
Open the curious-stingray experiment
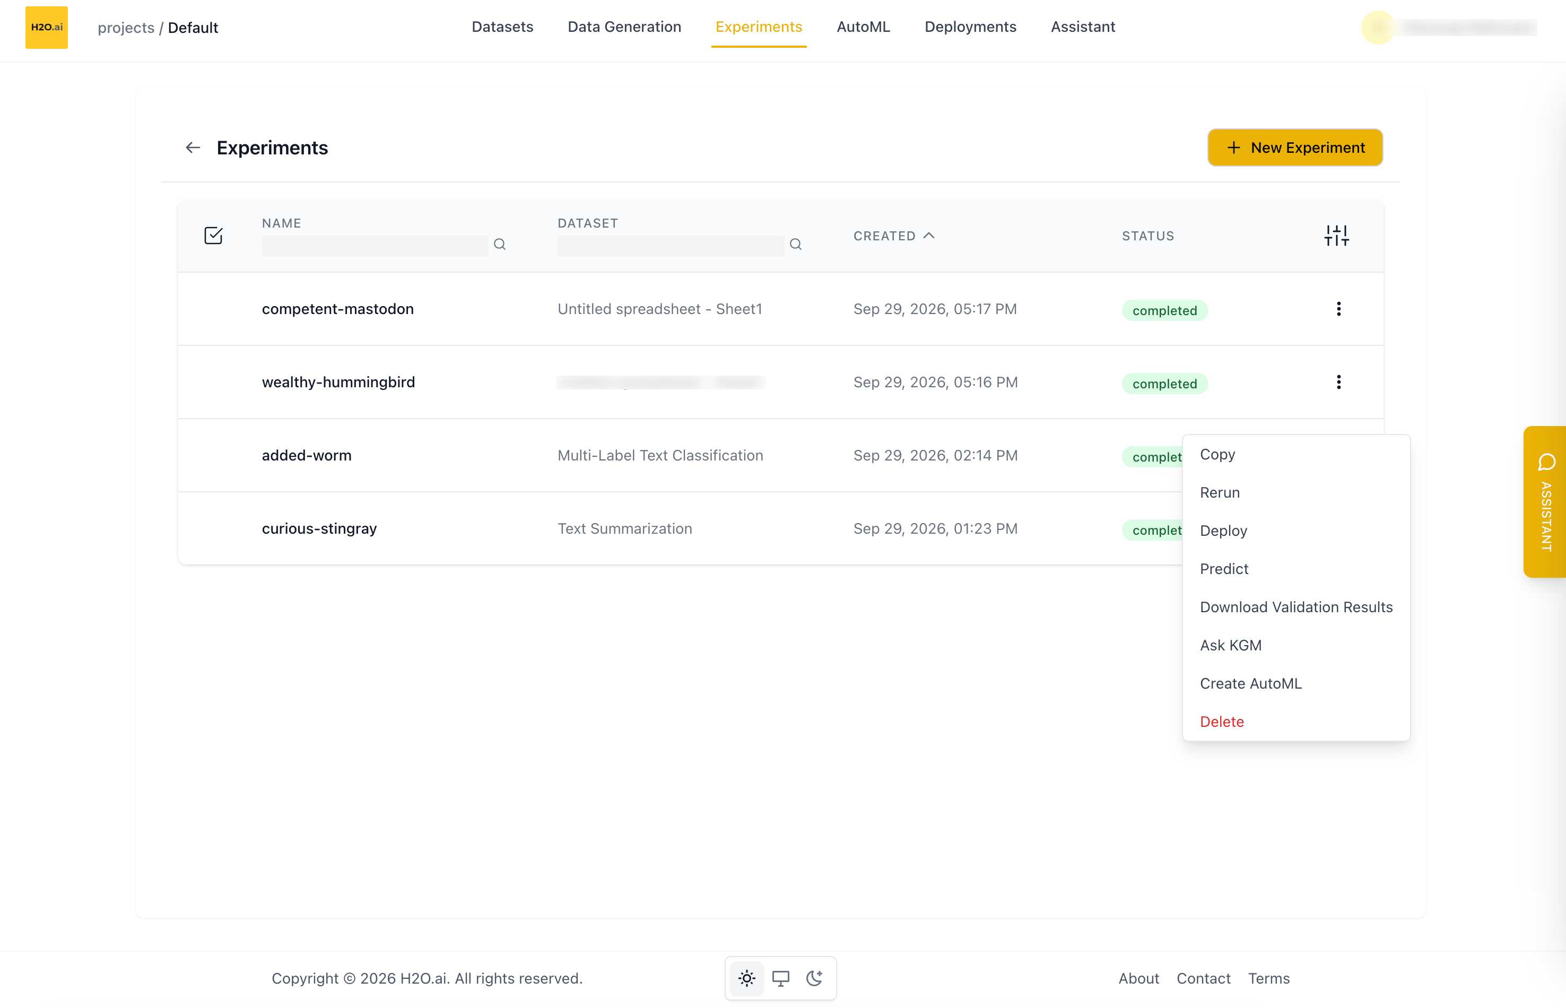[319, 529]
